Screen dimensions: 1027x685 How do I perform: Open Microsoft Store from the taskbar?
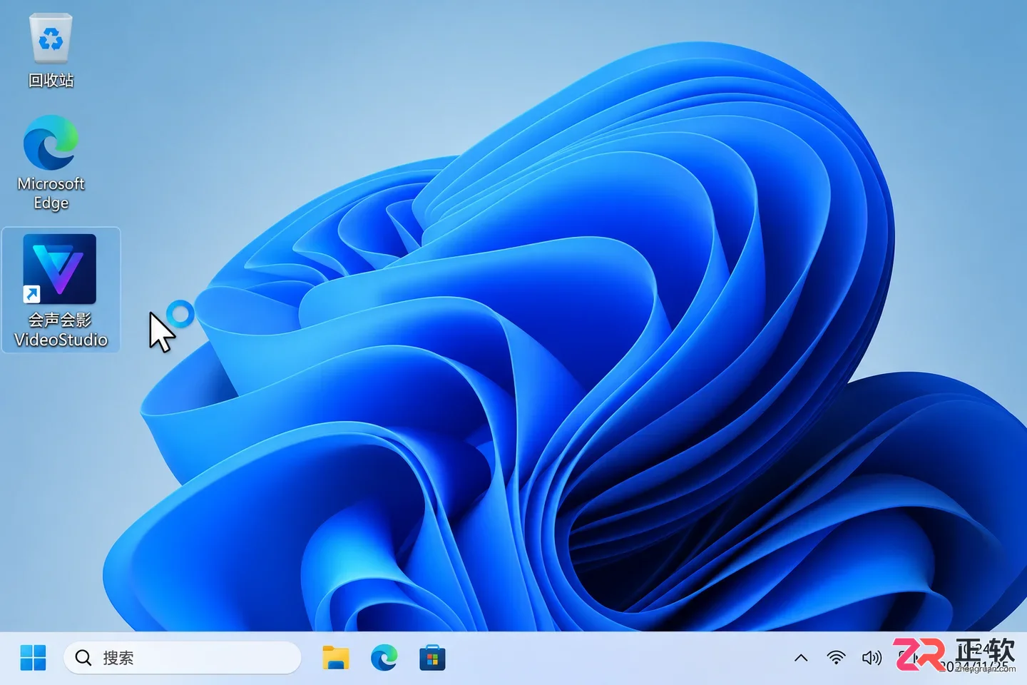pos(432,657)
